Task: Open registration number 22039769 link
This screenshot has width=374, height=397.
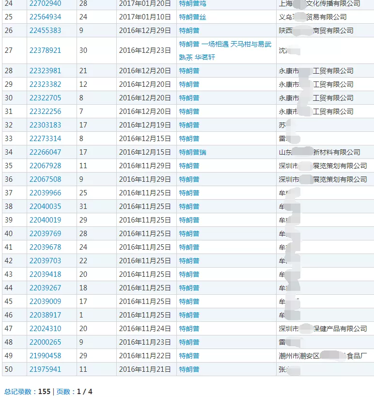Action: coord(45,234)
